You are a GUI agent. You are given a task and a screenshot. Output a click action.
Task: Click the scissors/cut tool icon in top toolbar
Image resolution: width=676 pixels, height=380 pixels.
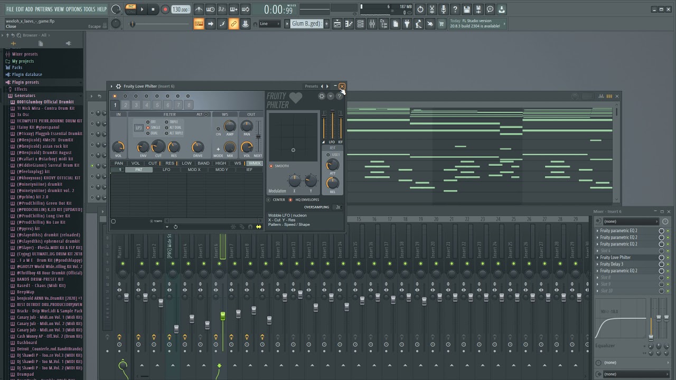(432, 9)
